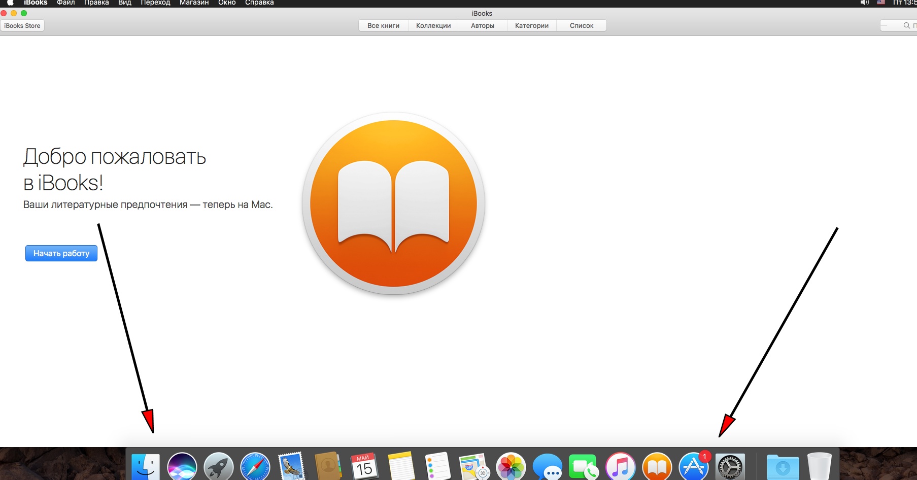917x480 pixels.
Task: Open Finder from the dock
Action: pos(146,467)
